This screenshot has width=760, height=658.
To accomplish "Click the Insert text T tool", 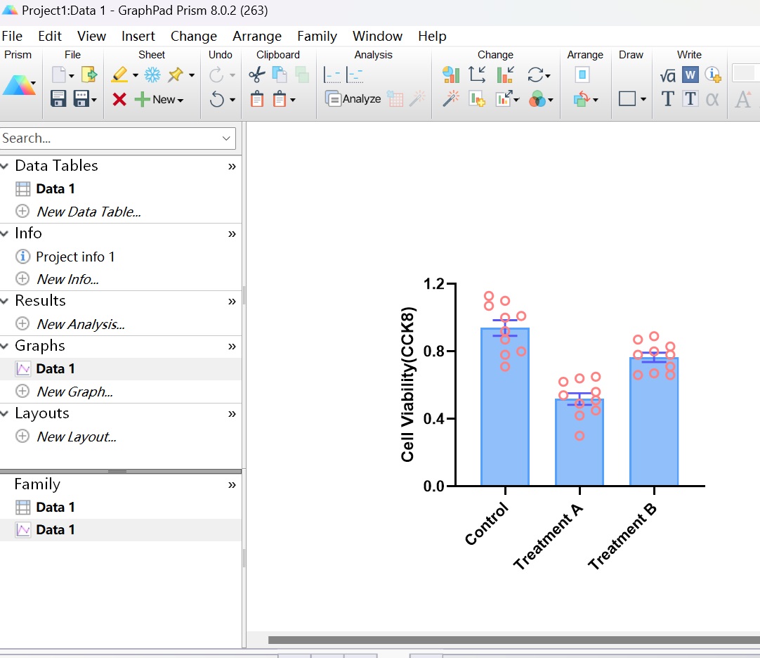I will pyautogui.click(x=668, y=99).
